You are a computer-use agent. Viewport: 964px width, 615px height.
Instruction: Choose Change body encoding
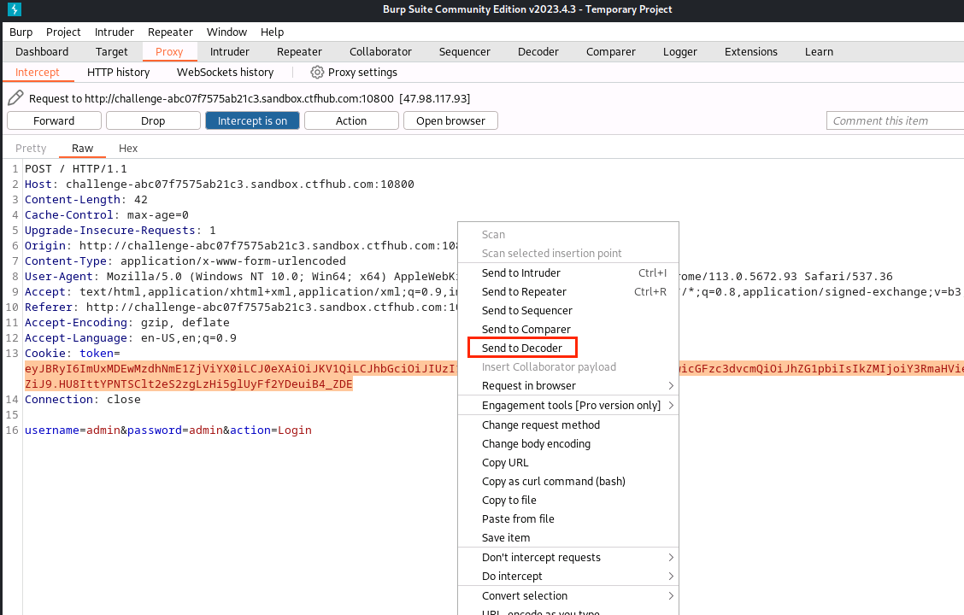568,444
